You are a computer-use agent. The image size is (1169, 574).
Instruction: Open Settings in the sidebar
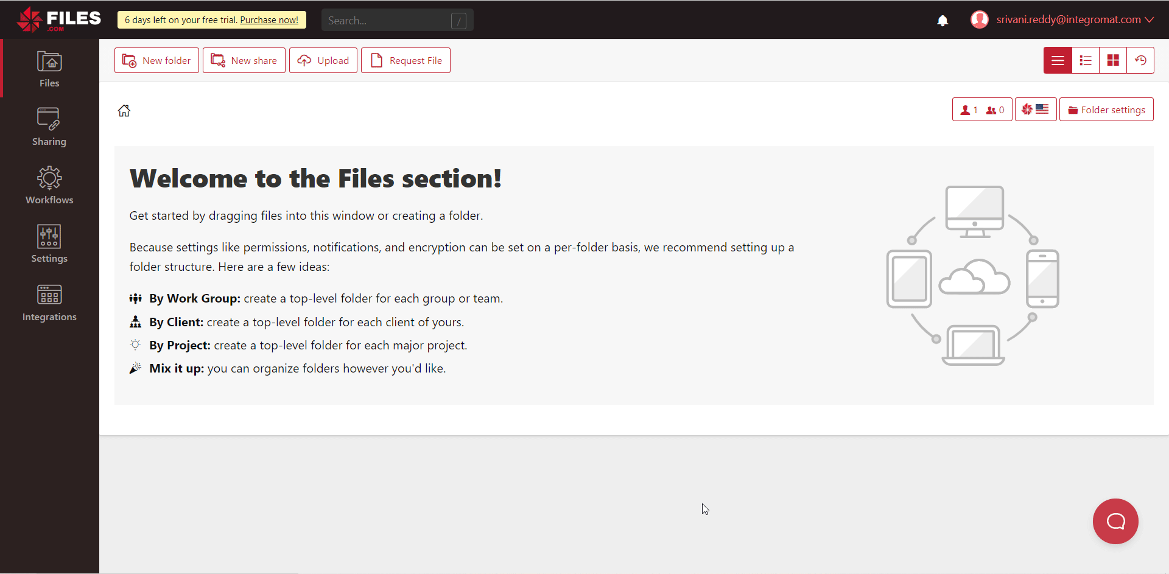point(49,244)
